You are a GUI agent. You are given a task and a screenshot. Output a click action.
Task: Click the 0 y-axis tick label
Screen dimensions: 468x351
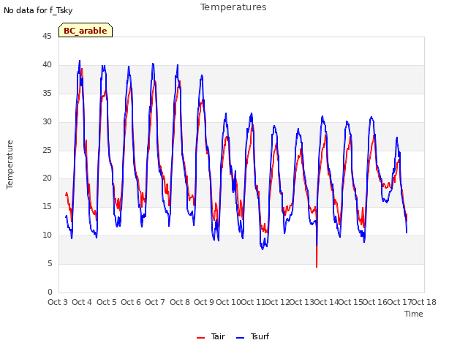(x=50, y=292)
